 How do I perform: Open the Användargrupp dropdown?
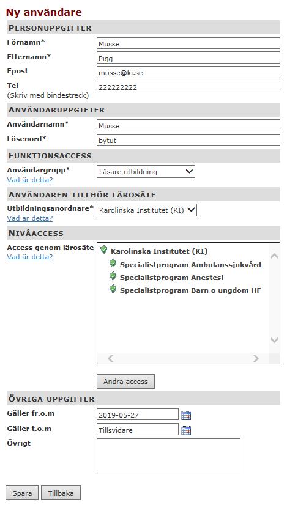pos(146,172)
